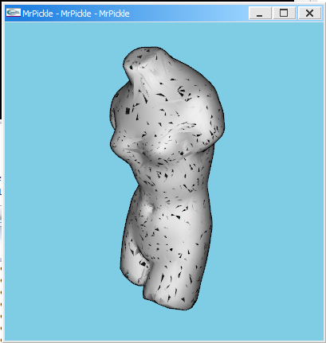
Task: Select the lower thigh stump of the model
Action: click(170, 292)
